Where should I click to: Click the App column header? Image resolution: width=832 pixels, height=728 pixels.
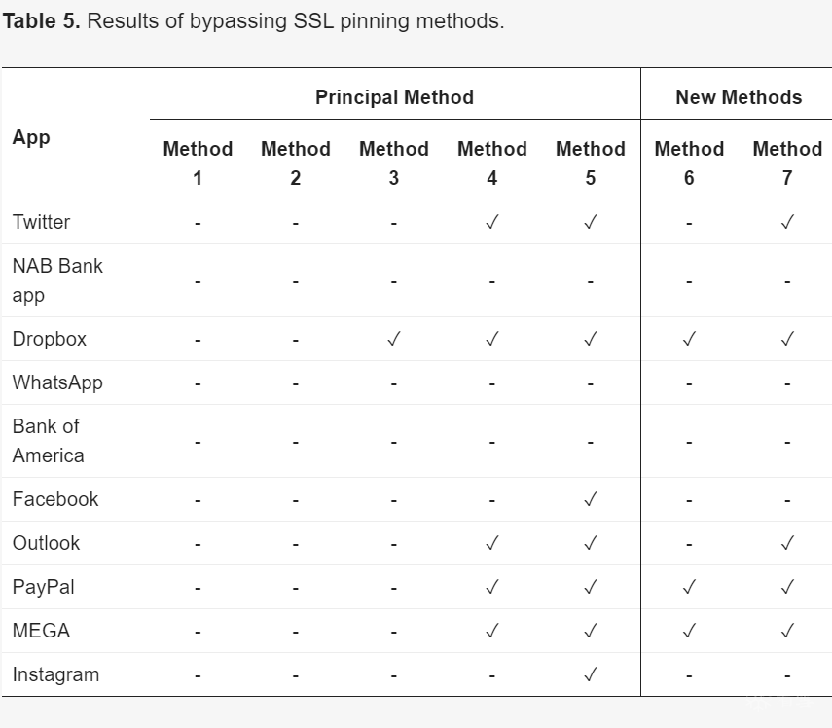coord(31,137)
